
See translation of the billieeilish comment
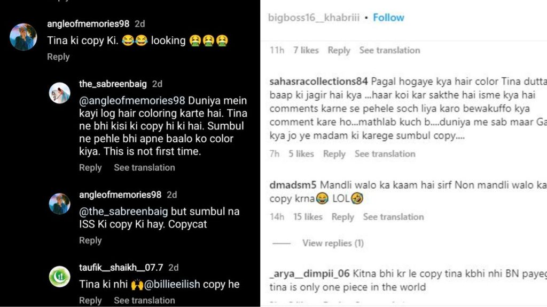(x=144, y=301)
